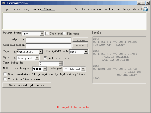
Task: Open the Data pad PTS dropdown
Action: tap(83, 69)
